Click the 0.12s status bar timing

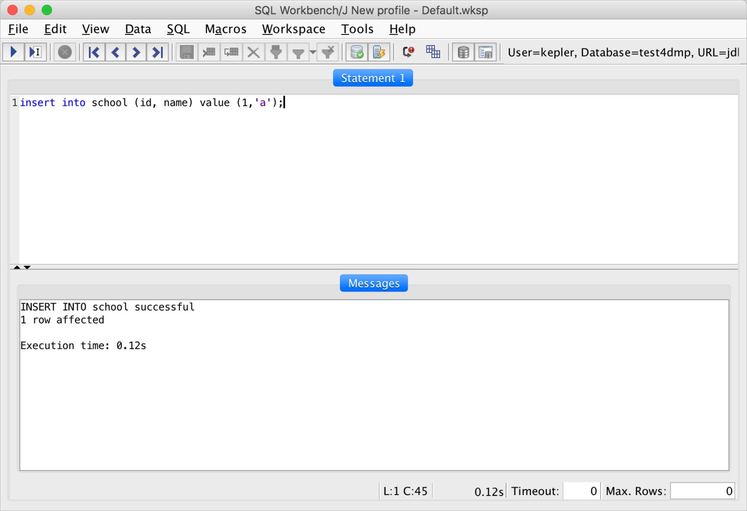coord(489,491)
